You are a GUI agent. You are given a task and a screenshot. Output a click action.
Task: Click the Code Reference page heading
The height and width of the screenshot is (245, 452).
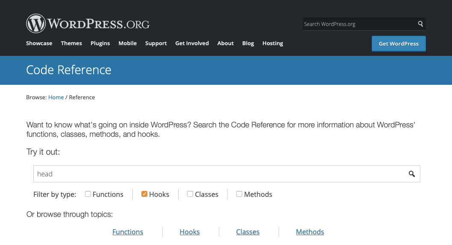pos(69,70)
